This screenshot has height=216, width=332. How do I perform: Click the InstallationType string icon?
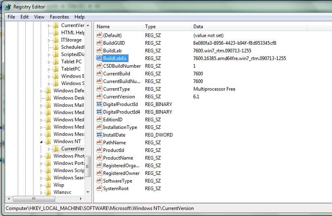click(99, 127)
